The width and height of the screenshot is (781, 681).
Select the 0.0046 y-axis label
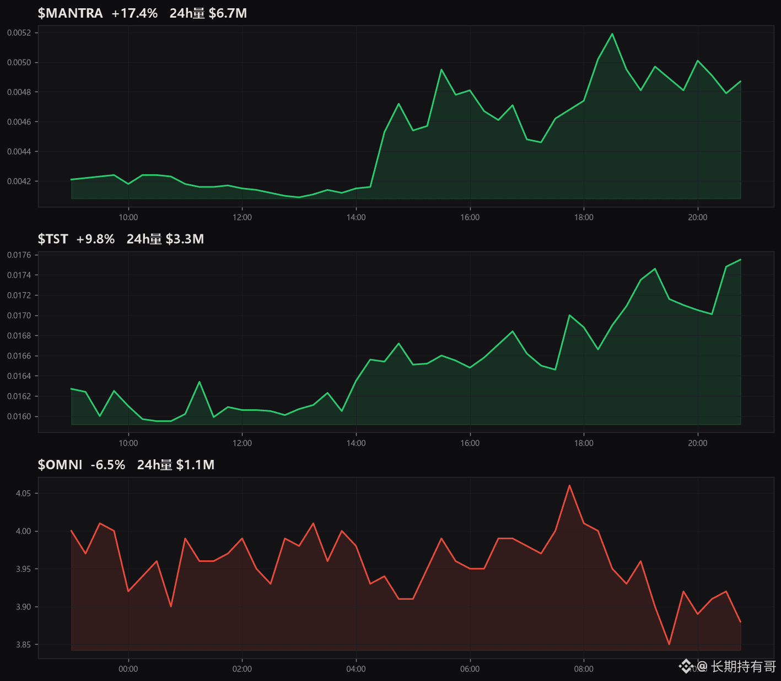coord(19,122)
